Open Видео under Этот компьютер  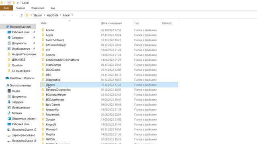(x=16, y=91)
